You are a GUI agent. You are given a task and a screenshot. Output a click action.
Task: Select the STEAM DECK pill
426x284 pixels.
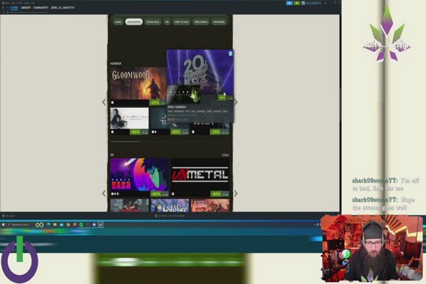tap(153, 22)
